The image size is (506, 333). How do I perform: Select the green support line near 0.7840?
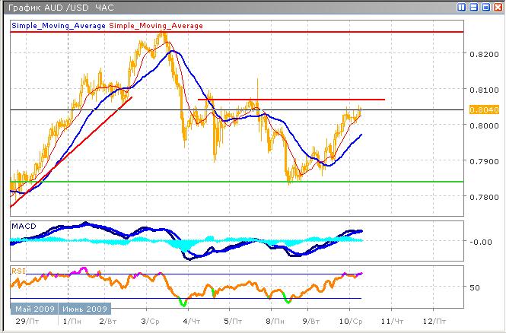(x=228, y=182)
